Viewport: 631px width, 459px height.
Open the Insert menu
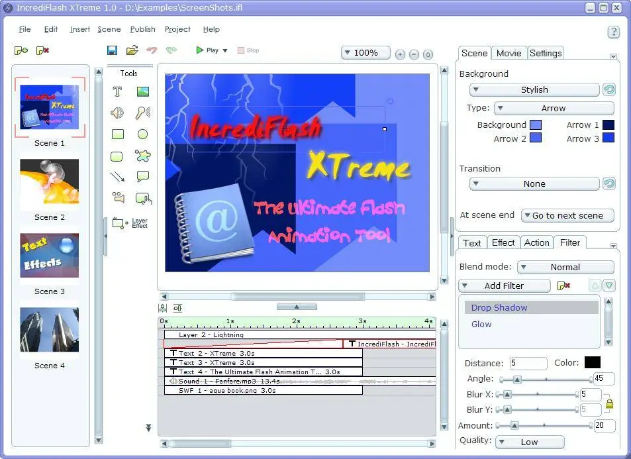(x=79, y=29)
